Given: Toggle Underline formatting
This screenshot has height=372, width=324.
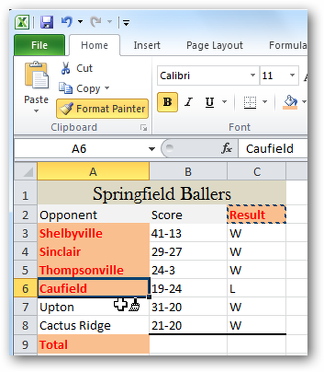Looking at the screenshot, I should 210,102.
